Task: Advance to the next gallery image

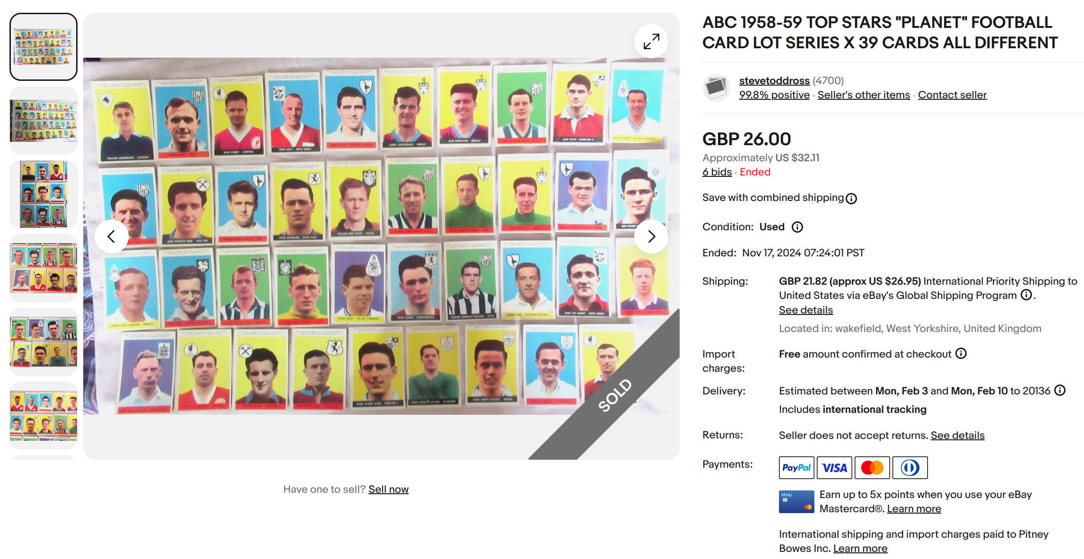Action: tap(651, 236)
